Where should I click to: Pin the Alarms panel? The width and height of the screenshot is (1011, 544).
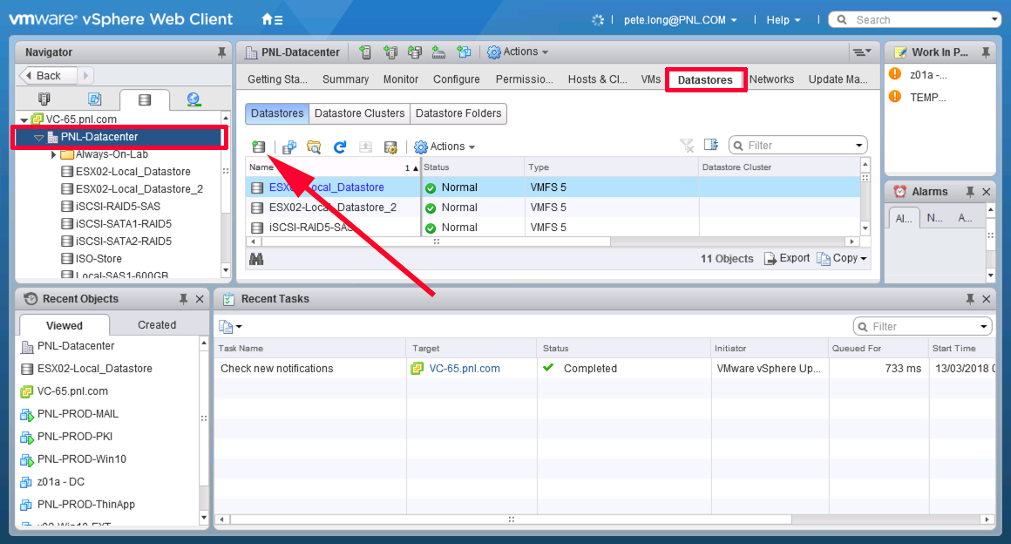pyautogui.click(x=970, y=192)
